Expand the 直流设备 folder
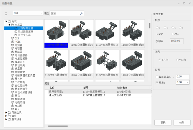The image size is (193, 130). coord(6,119)
